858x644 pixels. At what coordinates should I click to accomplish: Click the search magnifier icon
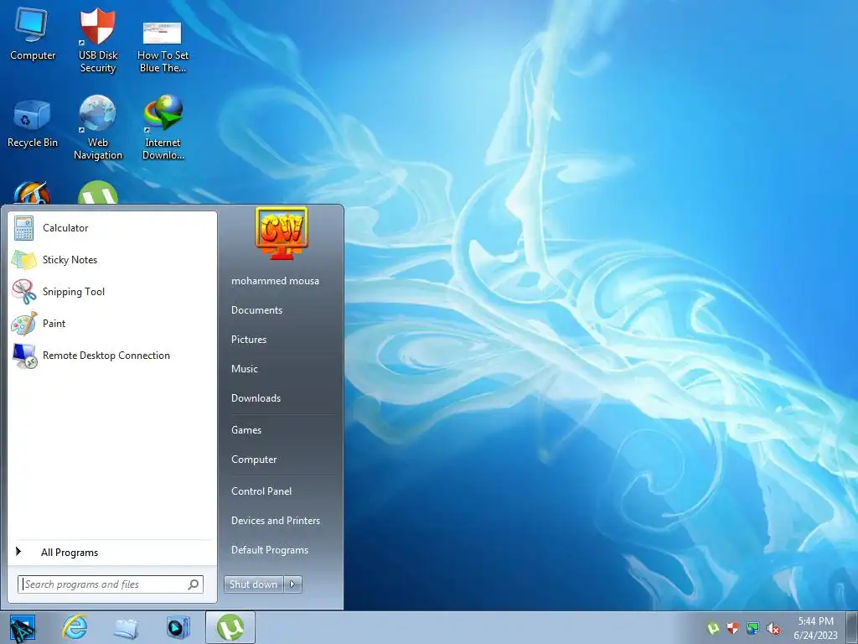click(194, 584)
